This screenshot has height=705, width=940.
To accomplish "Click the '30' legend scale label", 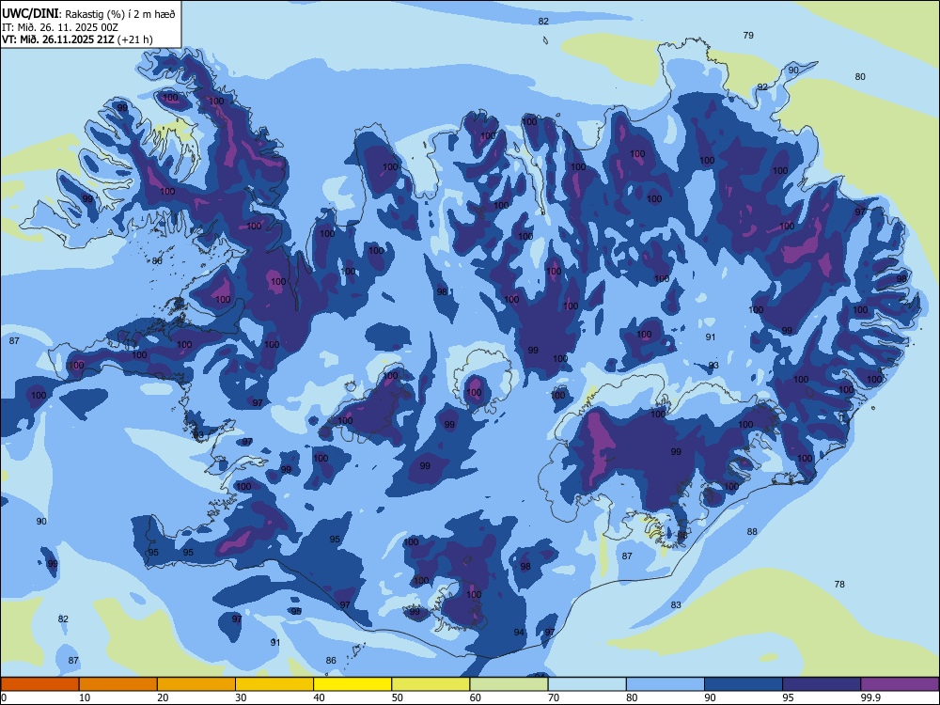I will [241, 697].
